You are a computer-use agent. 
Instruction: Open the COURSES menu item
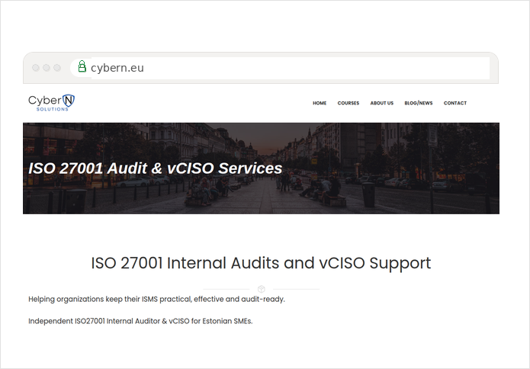pyautogui.click(x=349, y=103)
